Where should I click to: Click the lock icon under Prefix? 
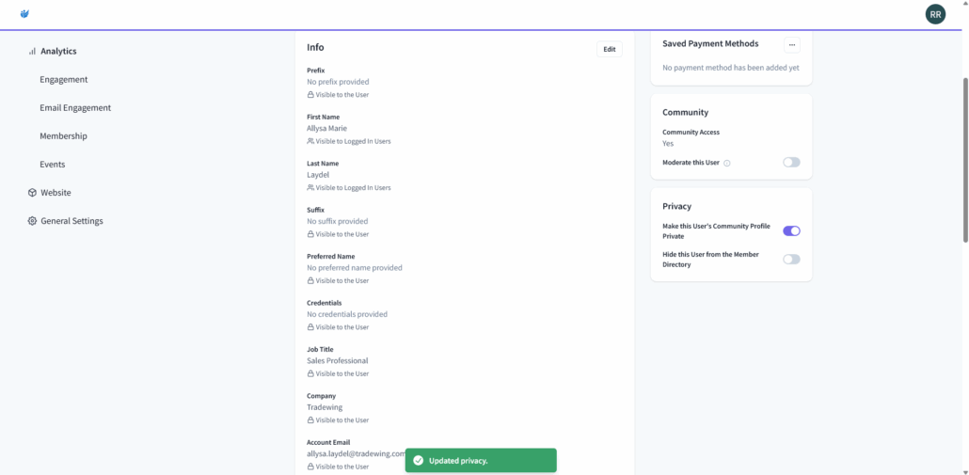310,95
